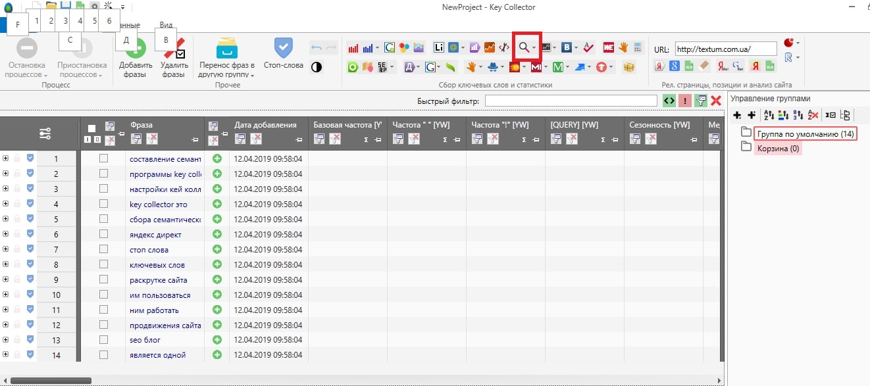
Task: Click the grid settings sliders icon
Action: tap(45, 133)
